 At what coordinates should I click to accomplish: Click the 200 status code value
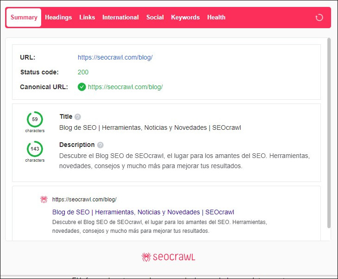(x=83, y=72)
